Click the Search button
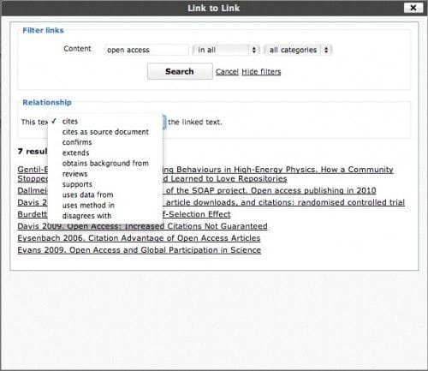 pyautogui.click(x=180, y=71)
